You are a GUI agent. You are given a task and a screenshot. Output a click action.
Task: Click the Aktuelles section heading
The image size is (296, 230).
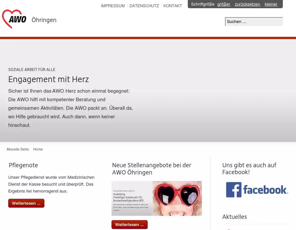click(234, 217)
